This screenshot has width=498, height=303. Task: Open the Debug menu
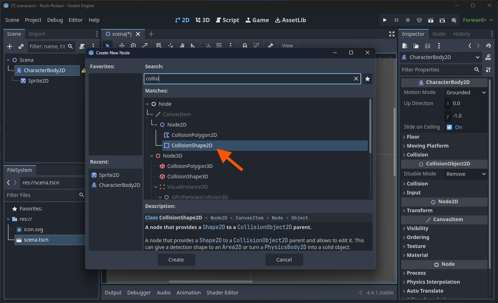tap(55, 20)
